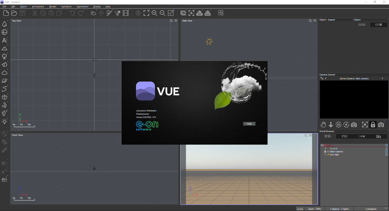Open the Atmosphere editor sun-cloud icon

93,13
